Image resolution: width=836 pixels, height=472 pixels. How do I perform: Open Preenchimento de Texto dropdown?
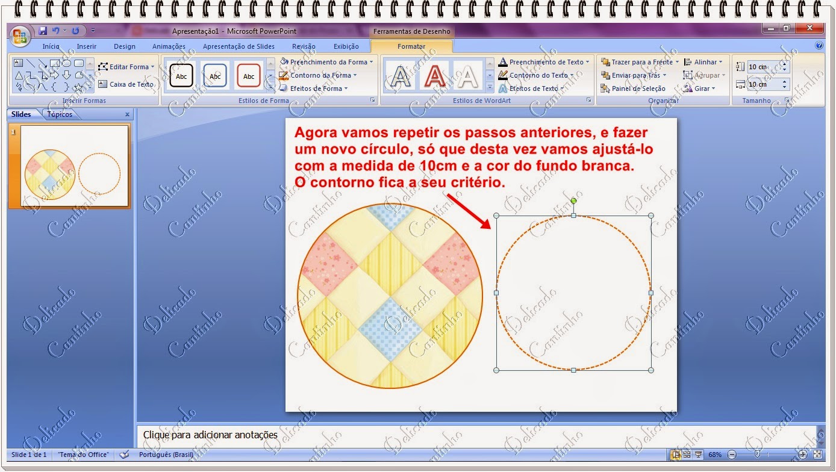click(544, 62)
